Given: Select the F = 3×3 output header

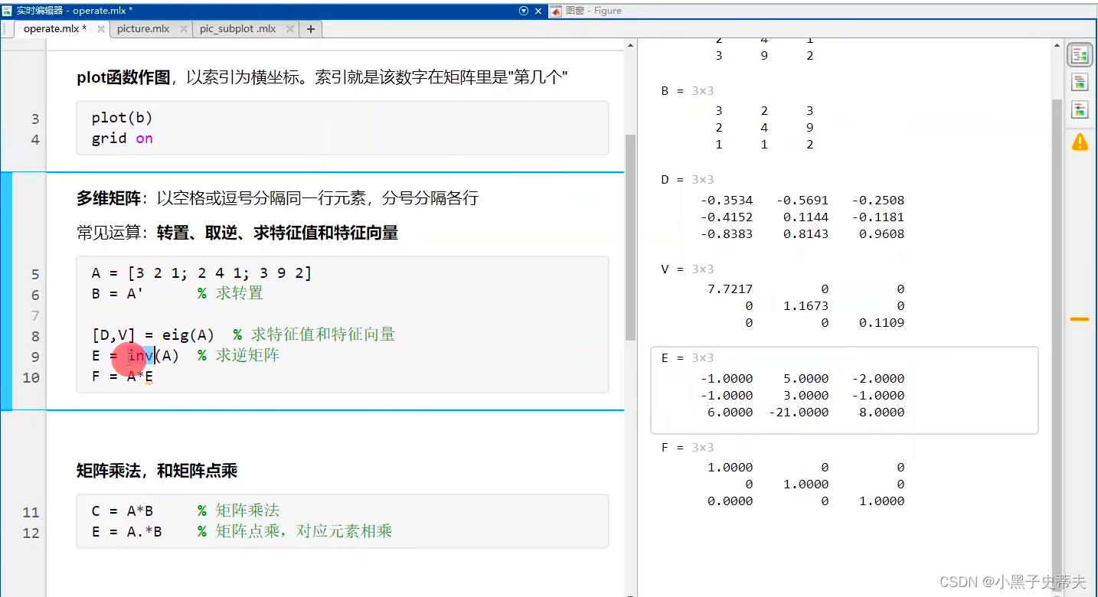Looking at the screenshot, I should pos(688,447).
